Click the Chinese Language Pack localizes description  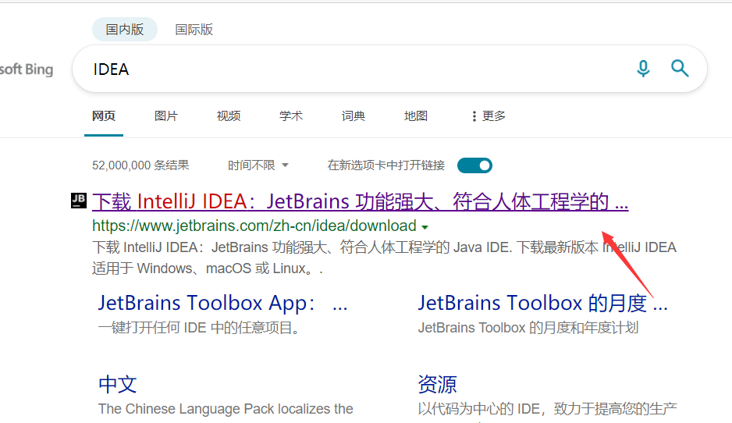click(x=226, y=409)
